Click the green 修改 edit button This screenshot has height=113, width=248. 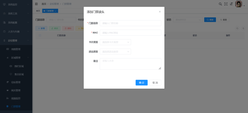(x=55, y=28)
